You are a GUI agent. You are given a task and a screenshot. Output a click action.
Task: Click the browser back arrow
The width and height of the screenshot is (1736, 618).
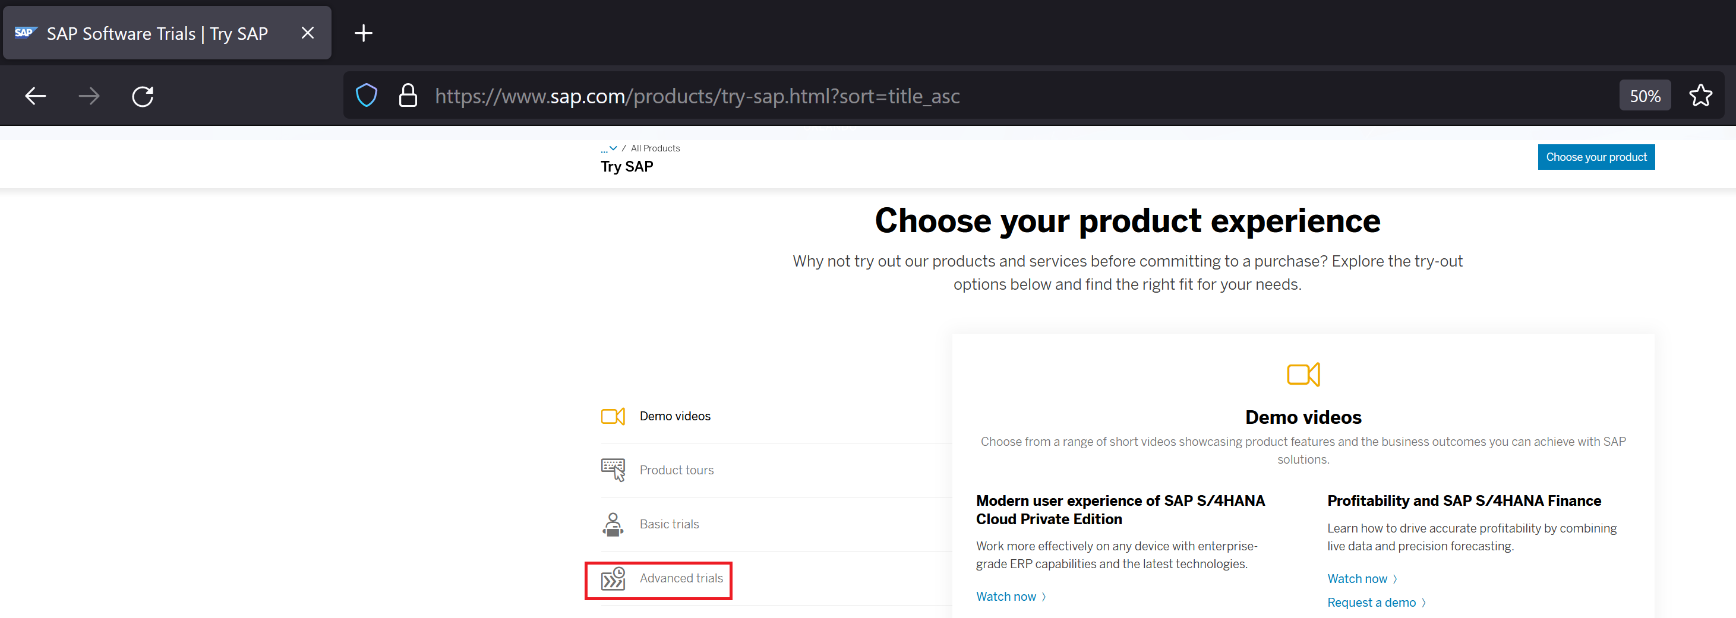36,96
